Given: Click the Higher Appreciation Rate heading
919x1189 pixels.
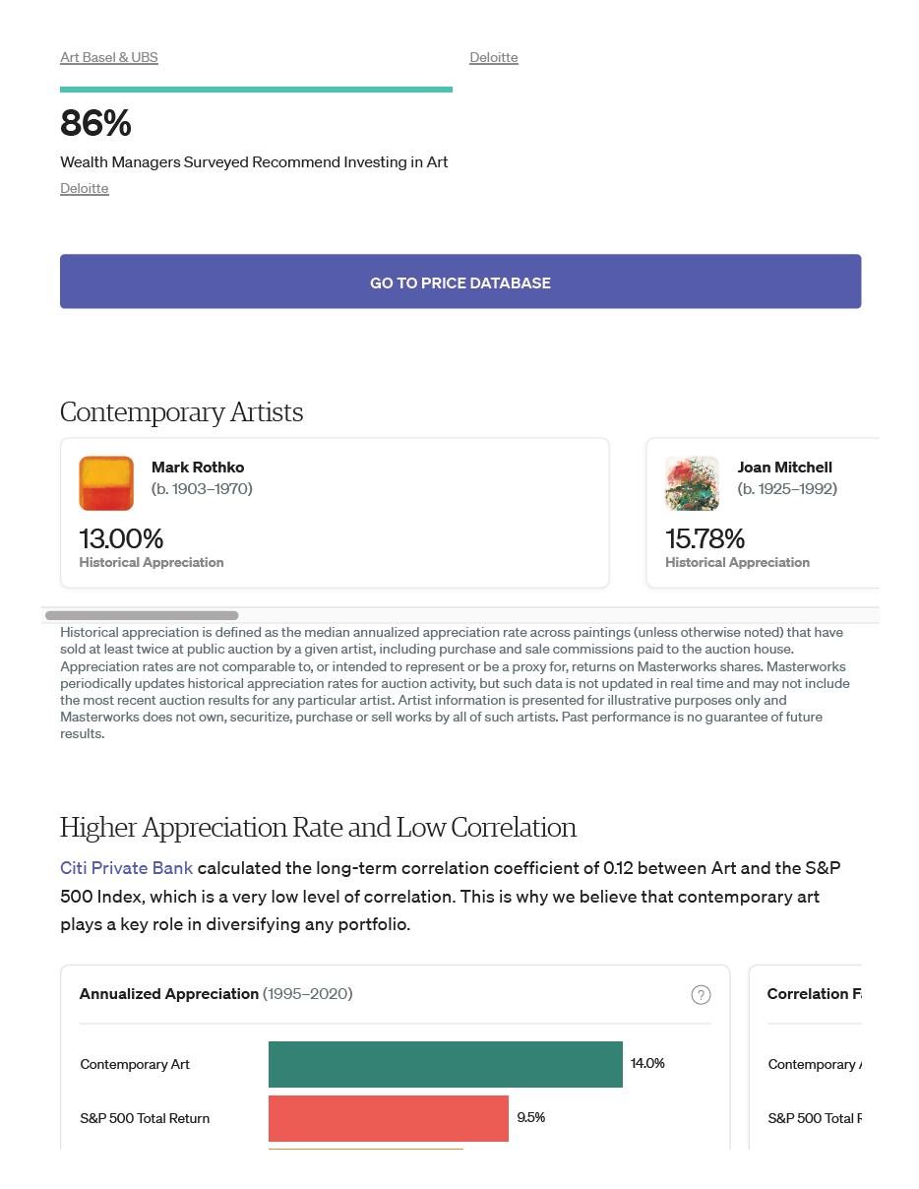Looking at the screenshot, I should (318, 828).
